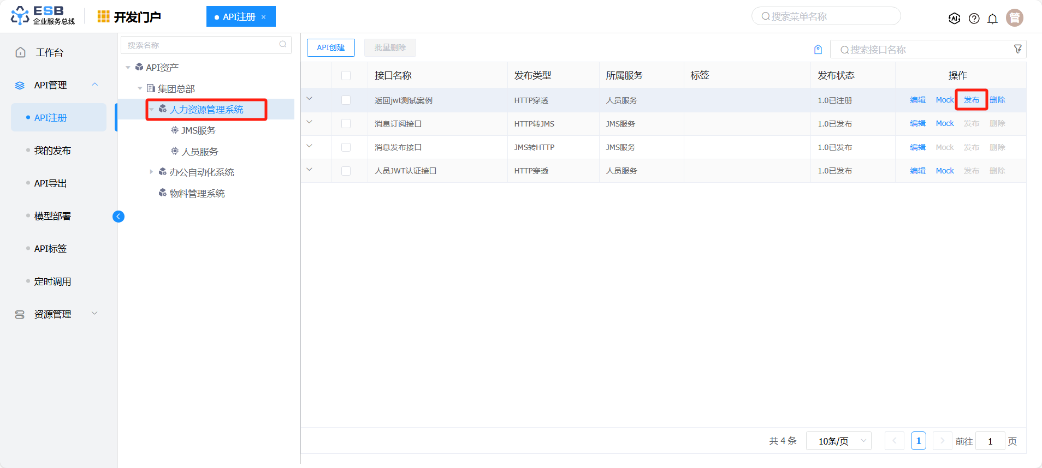Open the 10条/页 page size dropdown
1042x468 pixels.
click(x=838, y=441)
